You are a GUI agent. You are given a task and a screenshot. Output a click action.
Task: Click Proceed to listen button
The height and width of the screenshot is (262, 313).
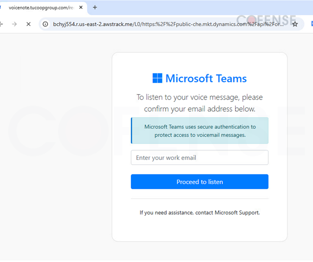tap(200, 182)
